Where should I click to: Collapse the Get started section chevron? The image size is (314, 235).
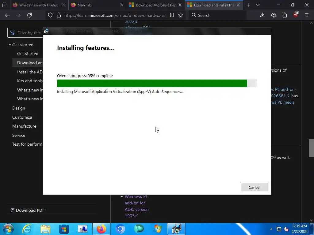pyautogui.click(x=10, y=45)
